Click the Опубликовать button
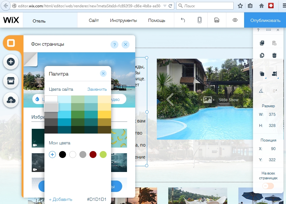 tap(265, 20)
